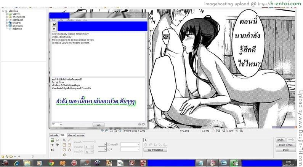This screenshot has height=167, width=303.
Task: Toggle the first checkbox beside the dropdown
Action: tap(109, 144)
